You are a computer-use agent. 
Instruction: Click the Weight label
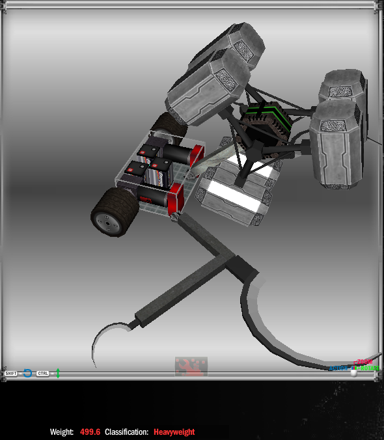click(62, 432)
